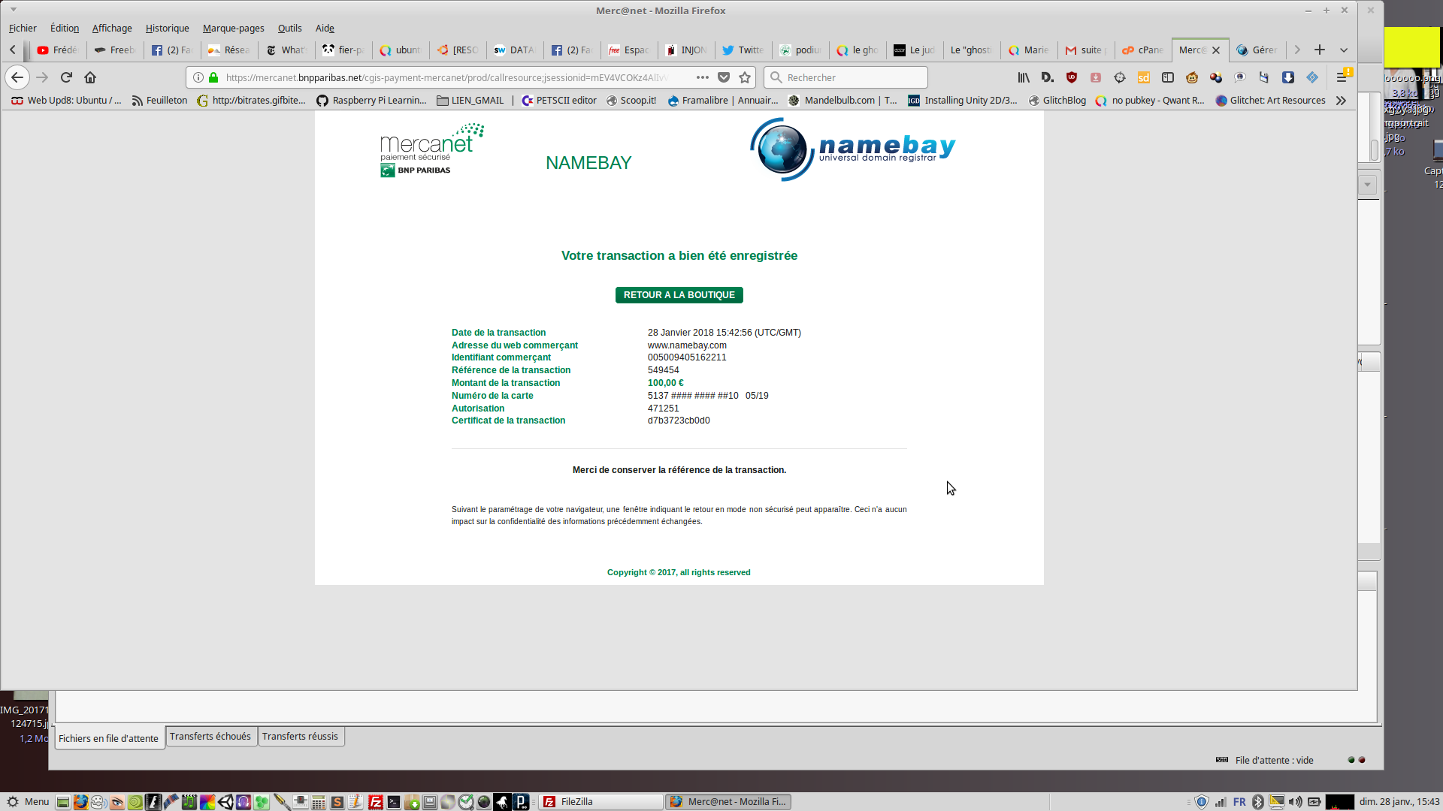
Task: Open page actions three-dot menu
Action: pyautogui.click(x=703, y=77)
